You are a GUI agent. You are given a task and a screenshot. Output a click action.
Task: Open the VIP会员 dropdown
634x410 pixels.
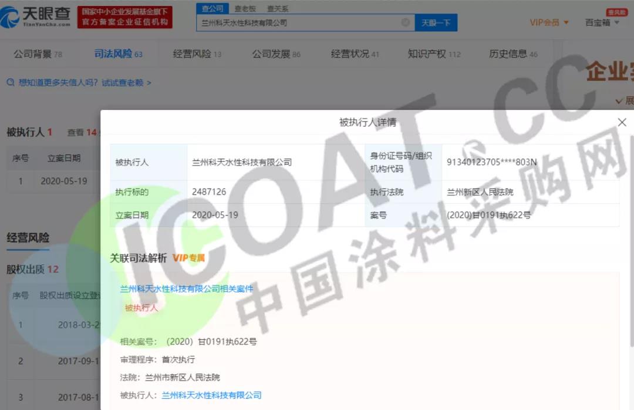(x=549, y=22)
